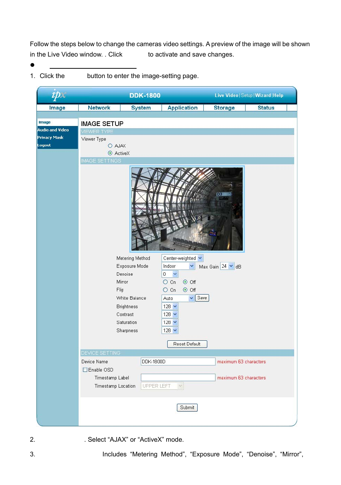The height and width of the screenshot is (485, 341).
Task: Open the Storage tab
Action: [224, 108]
